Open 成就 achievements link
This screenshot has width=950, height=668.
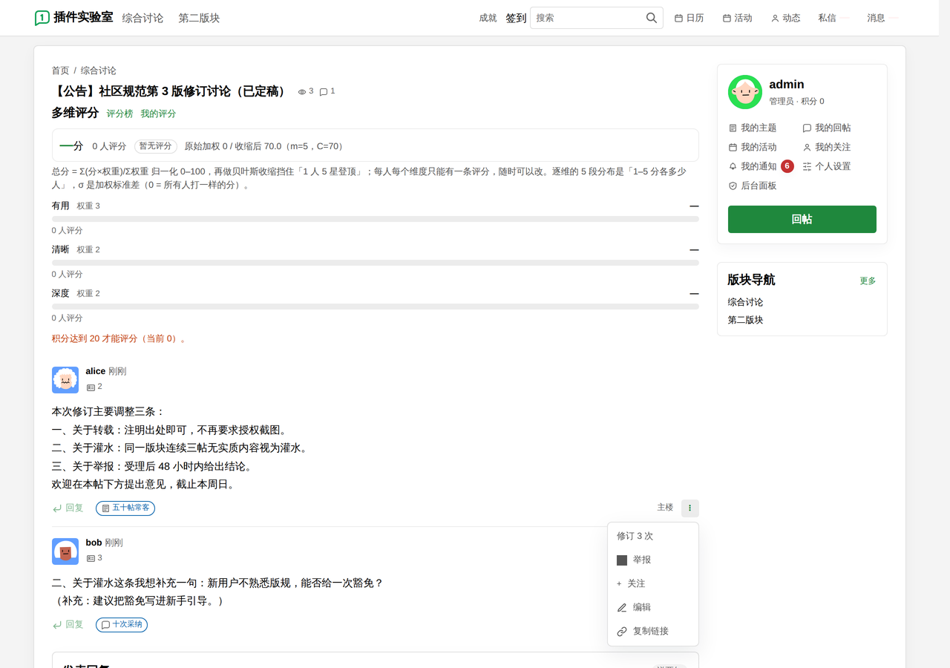coord(488,18)
